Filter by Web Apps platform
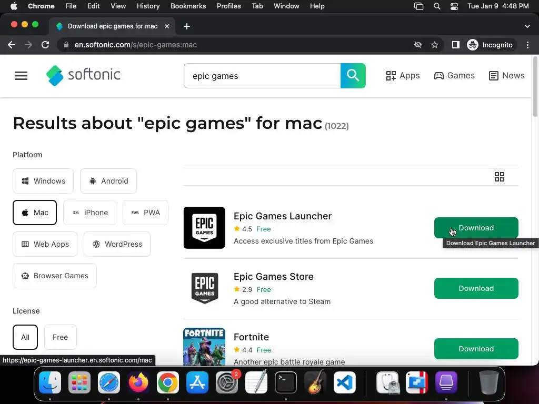539x404 pixels. pos(45,244)
